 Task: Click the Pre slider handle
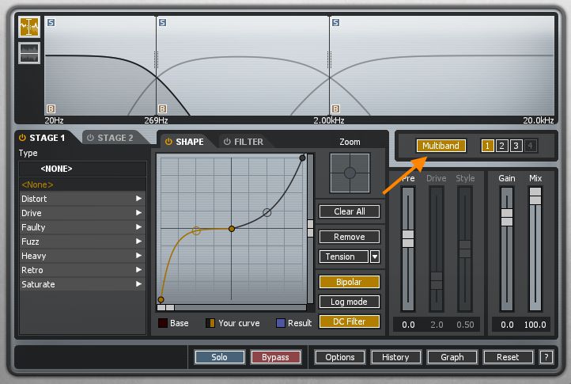(408, 239)
